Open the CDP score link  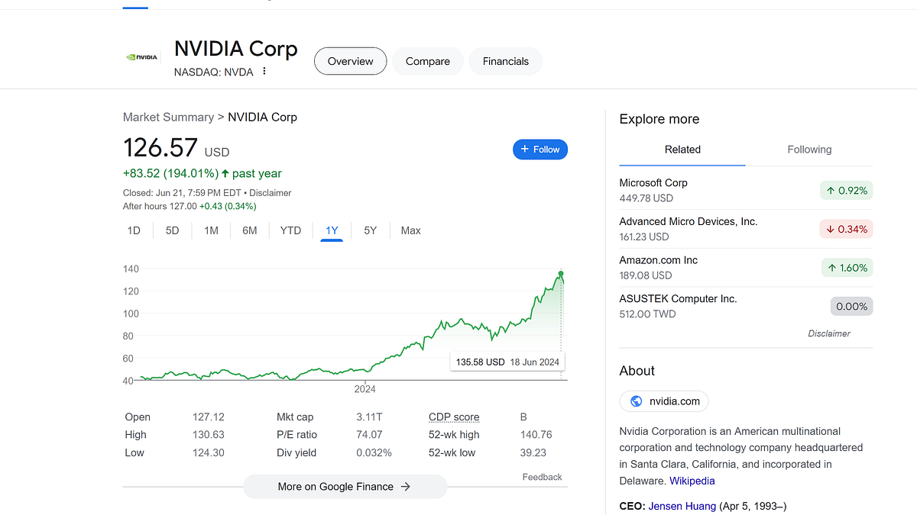(x=454, y=417)
